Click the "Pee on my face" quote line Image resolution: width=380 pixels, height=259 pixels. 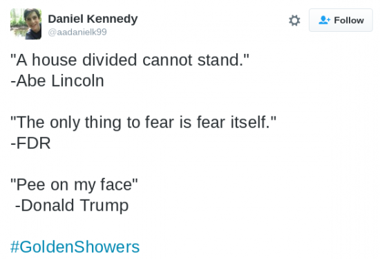[74, 185]
